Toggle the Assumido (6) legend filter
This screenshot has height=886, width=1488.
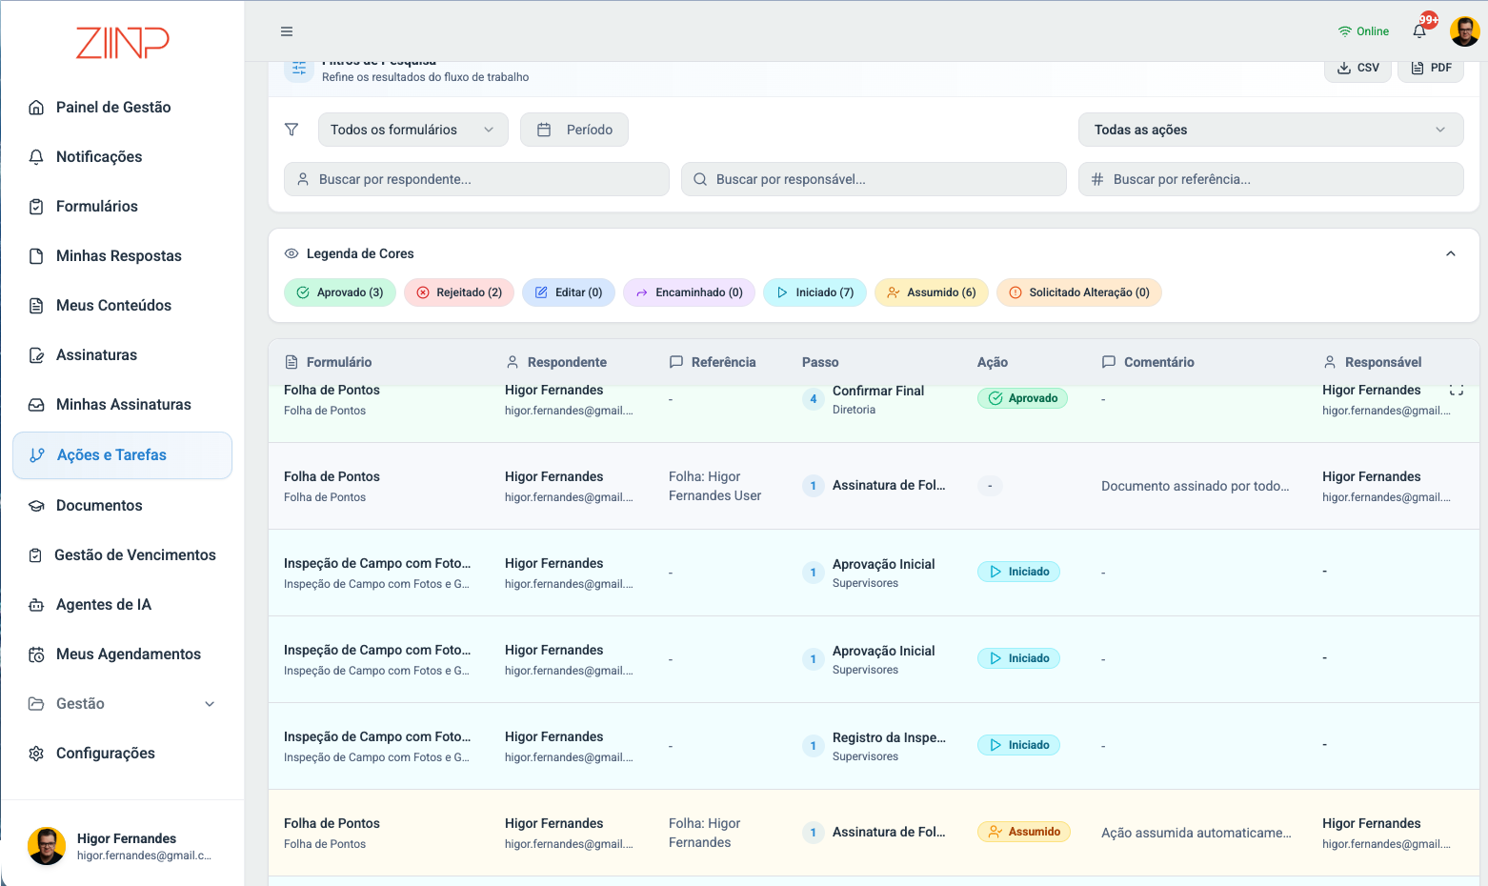(932, 292)
